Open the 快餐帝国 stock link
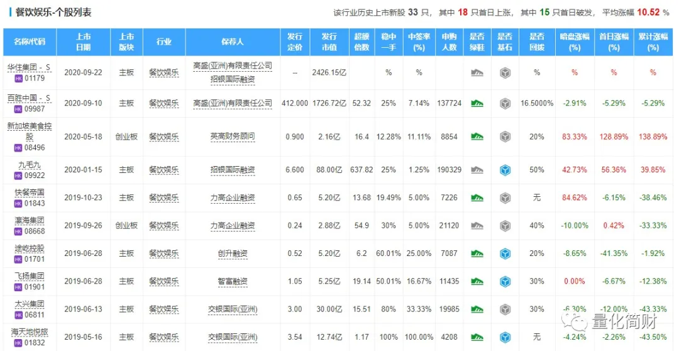Image resolution: width=679 pixels, height=351 pixels. tap(30, 192)
